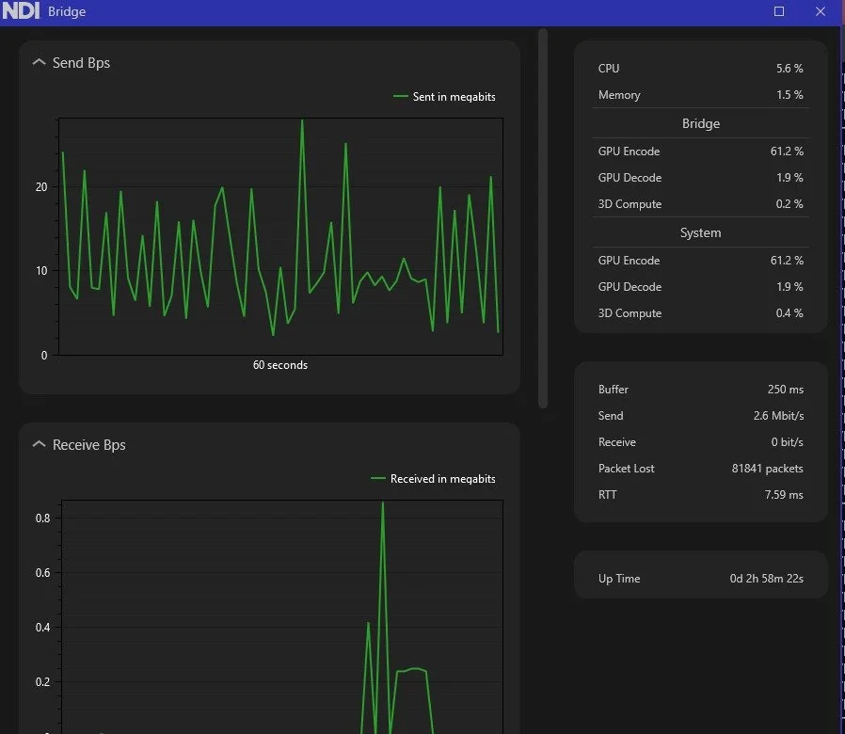The width and height of the screenshot is (845, 734).
Task: Click the '60 seconds' axis label
Action: 280,365
